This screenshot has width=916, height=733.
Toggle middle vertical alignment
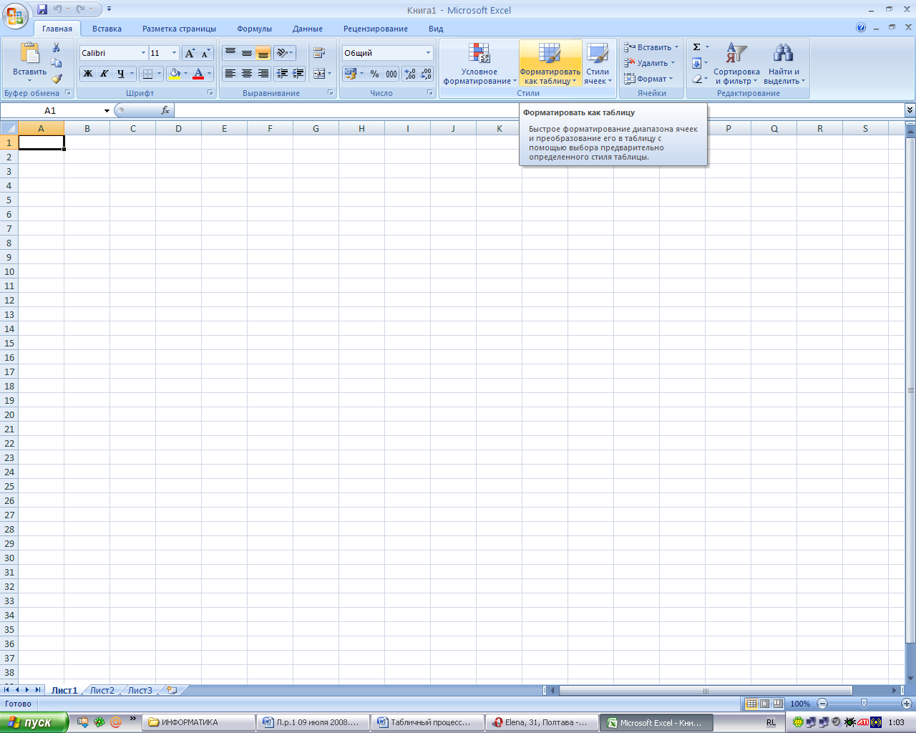(247, 53)
